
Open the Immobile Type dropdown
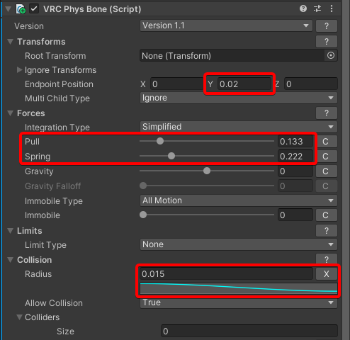click(239, 200)
